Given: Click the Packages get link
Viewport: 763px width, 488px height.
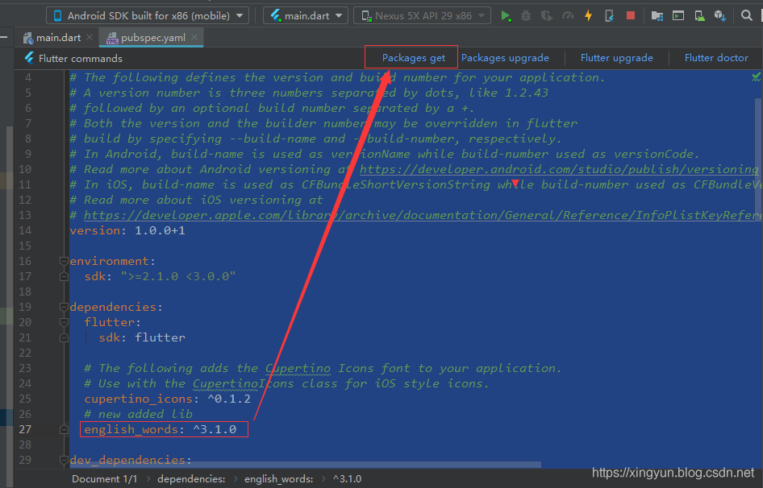Looking at the screenshot, I should point(413,58).
